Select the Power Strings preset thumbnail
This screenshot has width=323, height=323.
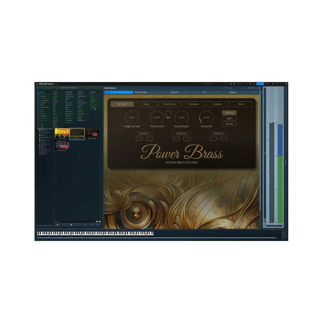(x=92, y=133)
